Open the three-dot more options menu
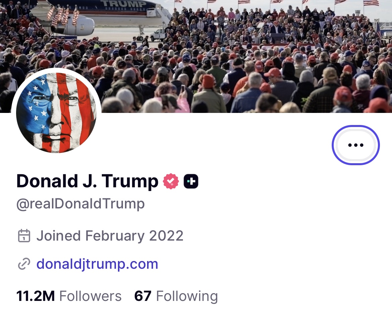This screenshot has height=318, width=392. tap(355, 145)
